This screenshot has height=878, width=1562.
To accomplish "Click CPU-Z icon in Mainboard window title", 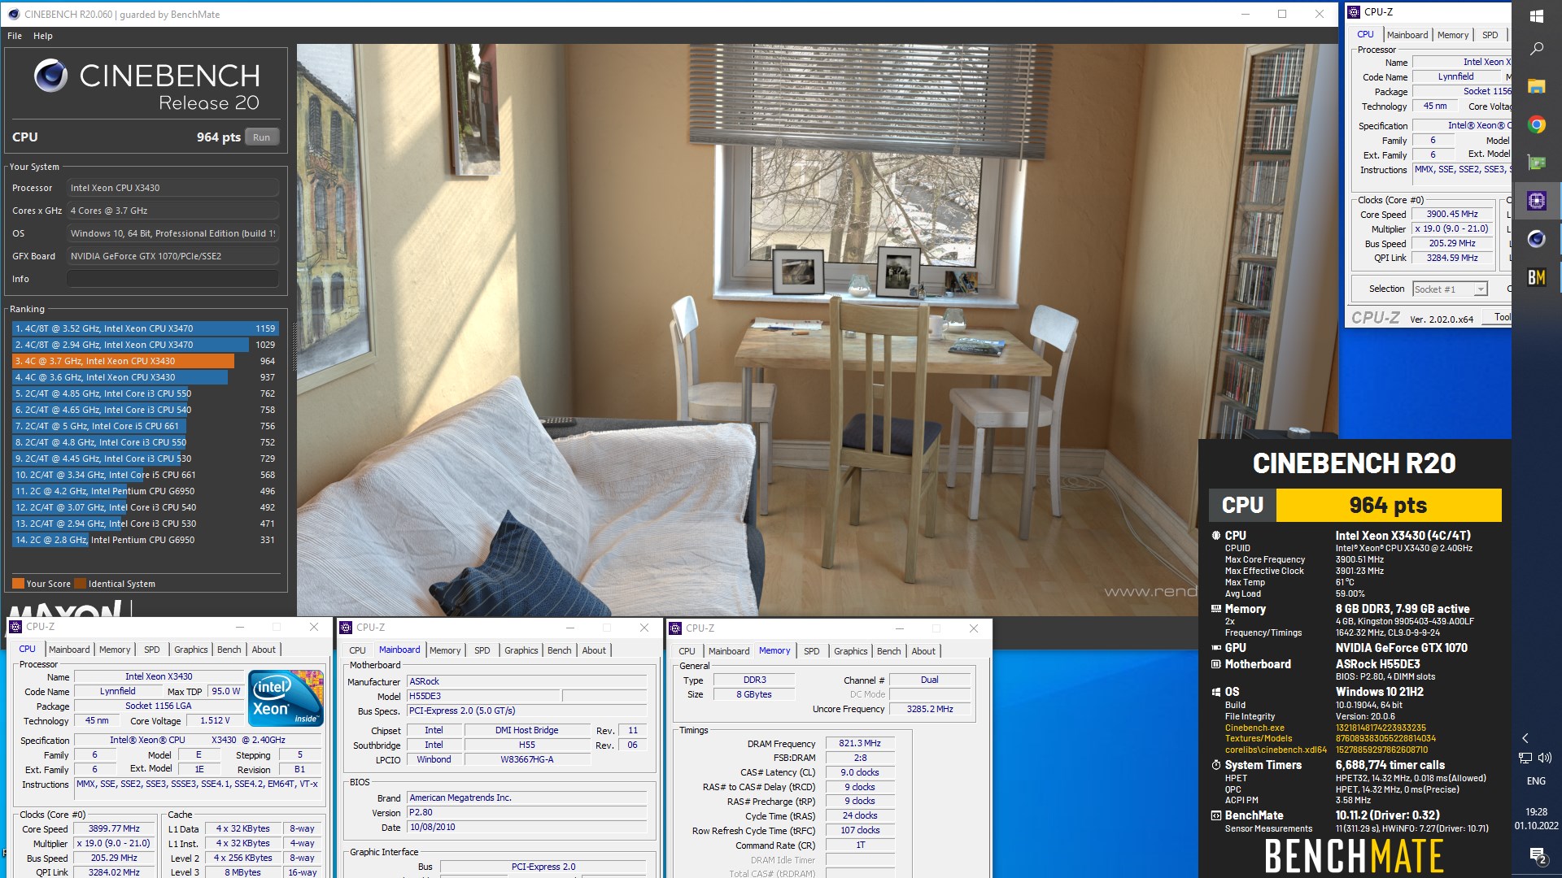I will click(x=346, y=628).
